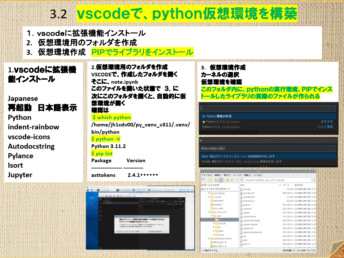The height and width of the screenshot is (258, 344).
Task: Select the gnu_radio folder in the tree
Action: 217,208
